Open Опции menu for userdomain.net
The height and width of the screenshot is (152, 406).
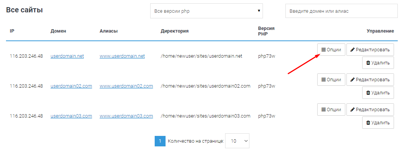coord(331,50)
